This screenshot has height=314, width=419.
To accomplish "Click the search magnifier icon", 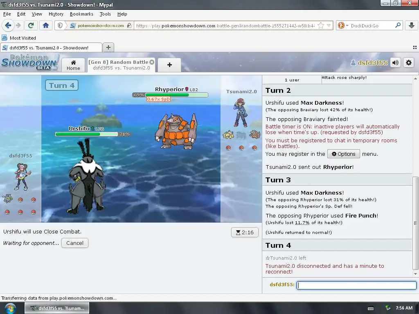I will pos(398,25).
